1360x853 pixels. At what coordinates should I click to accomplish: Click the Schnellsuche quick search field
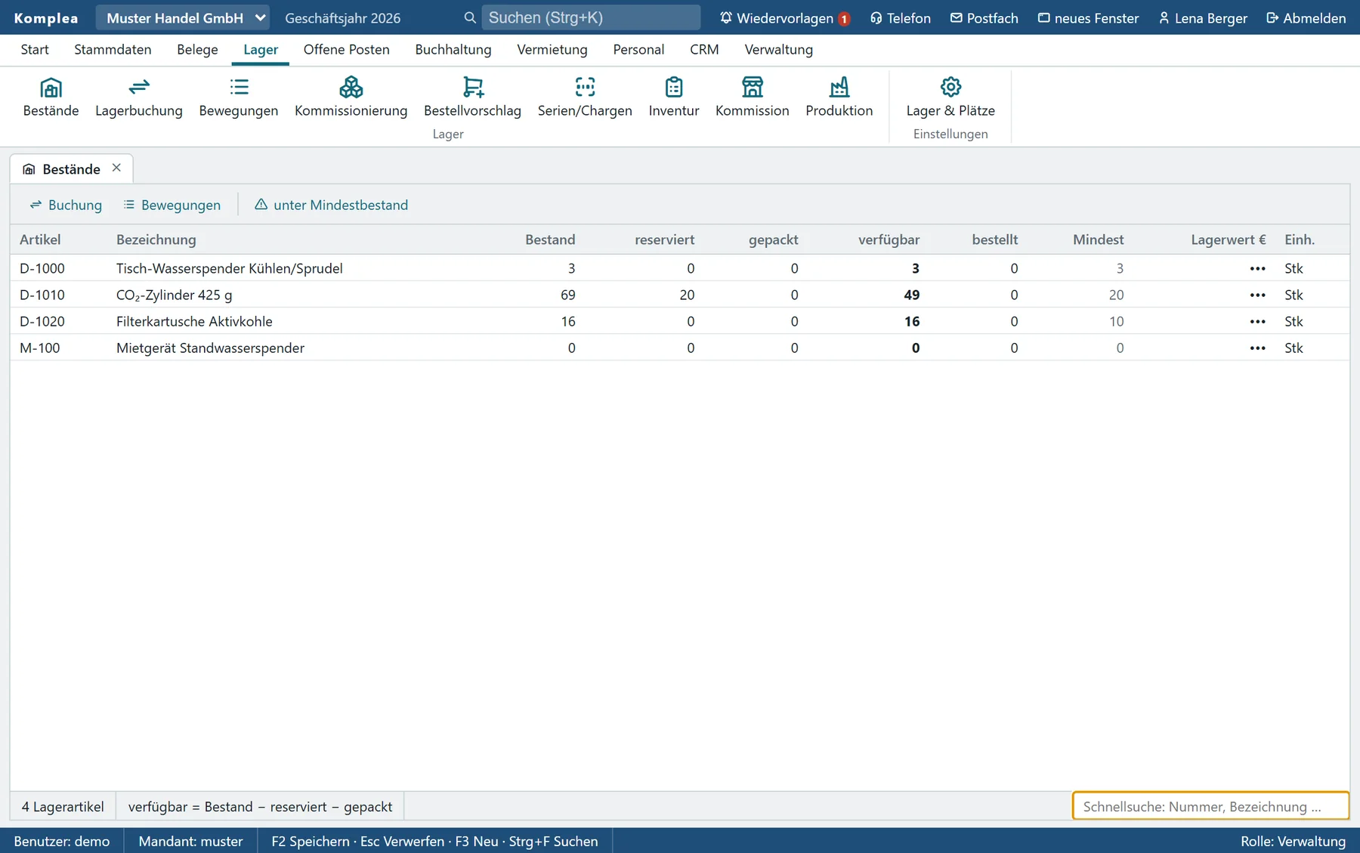(1210, 806)
